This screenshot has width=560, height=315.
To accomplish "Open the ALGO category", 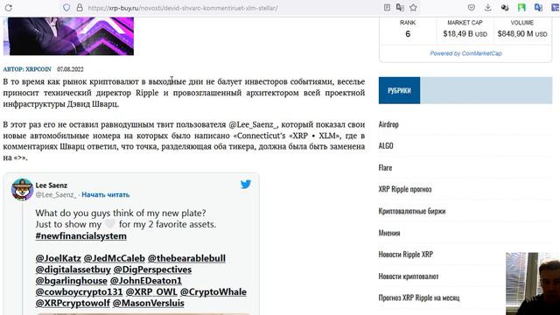I will point(386,146).
